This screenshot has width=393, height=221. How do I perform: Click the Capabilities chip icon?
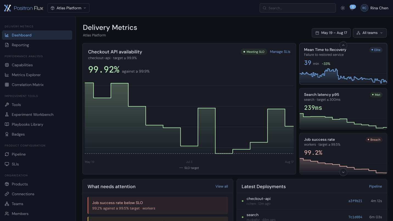(7, 65)
